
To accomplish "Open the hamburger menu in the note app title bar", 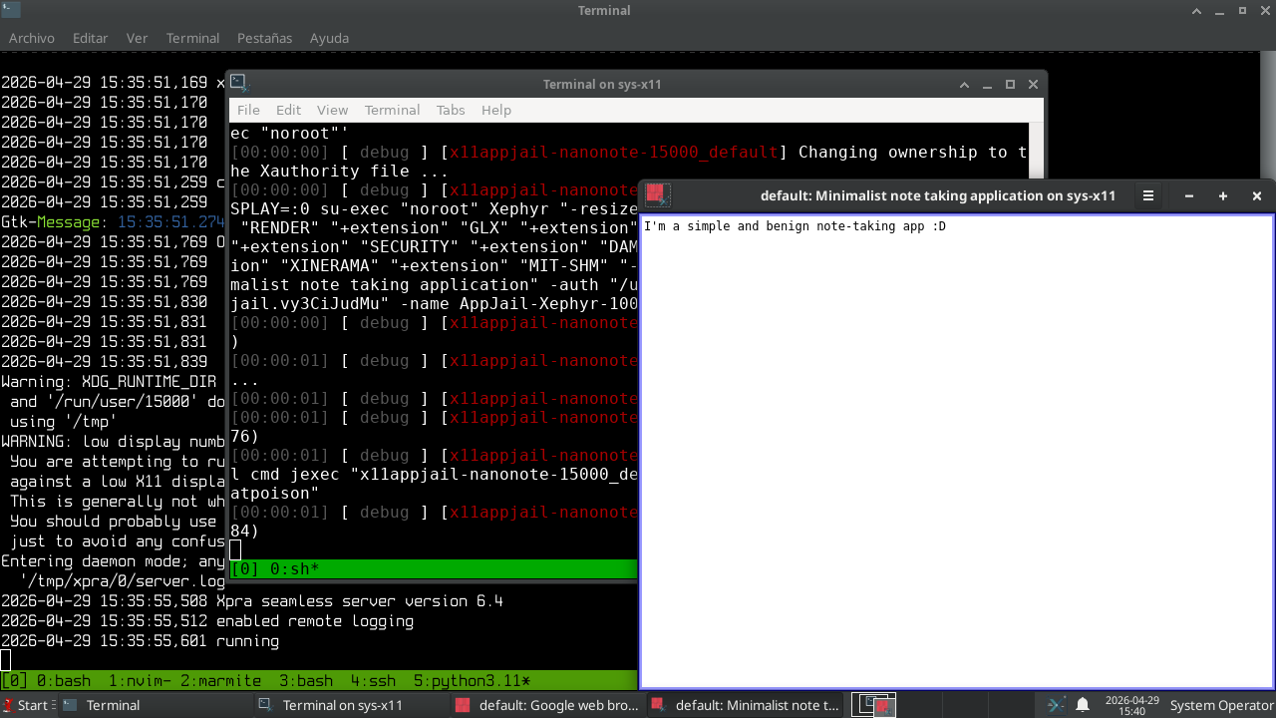I will tap(1148, 196).
